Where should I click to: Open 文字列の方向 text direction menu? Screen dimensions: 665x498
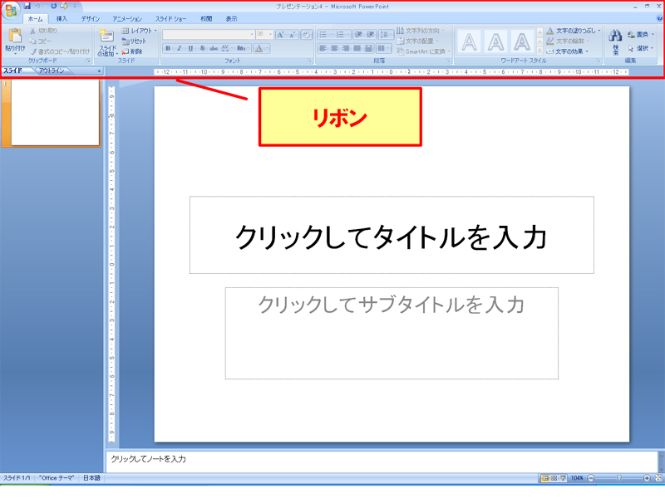point(421,31)
